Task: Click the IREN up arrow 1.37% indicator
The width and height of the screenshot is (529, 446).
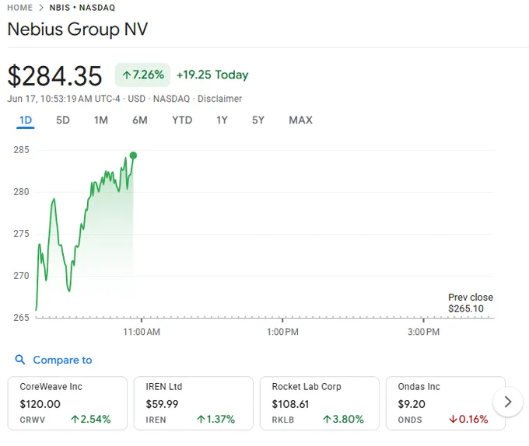Action: 216,420
